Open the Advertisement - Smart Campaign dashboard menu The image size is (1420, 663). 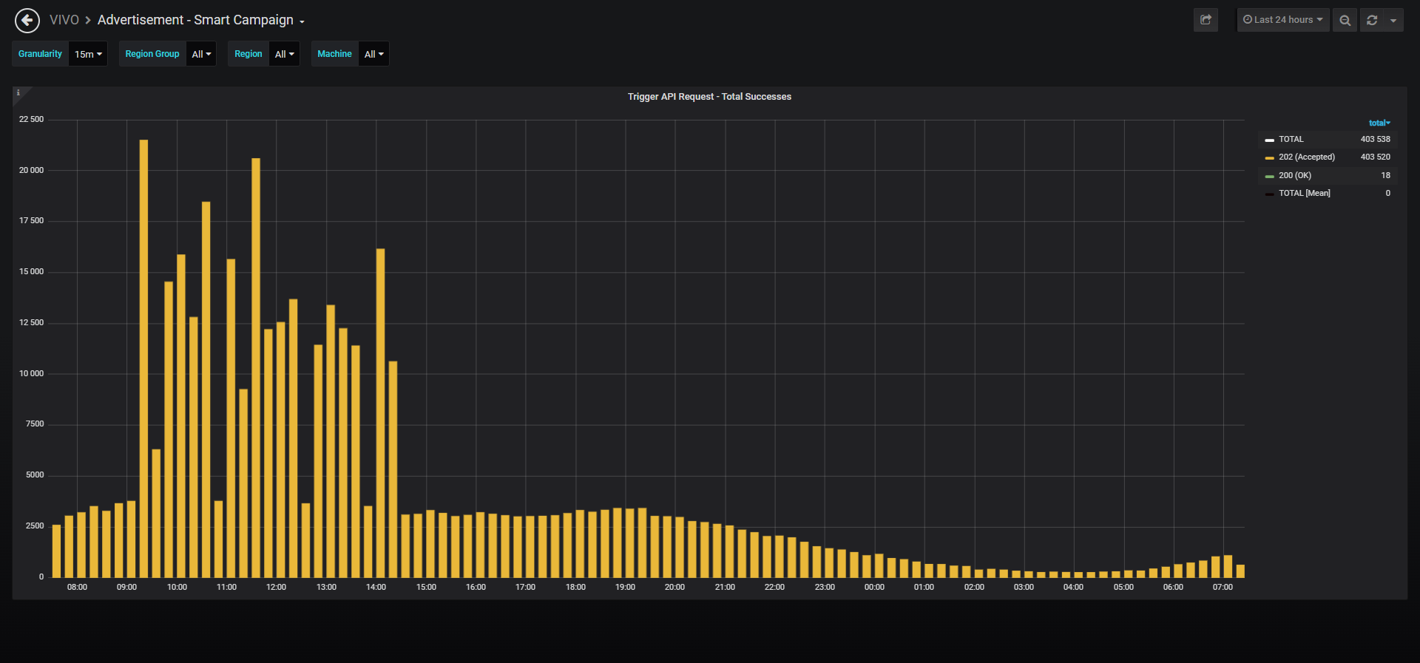click(x=201, y=20)
